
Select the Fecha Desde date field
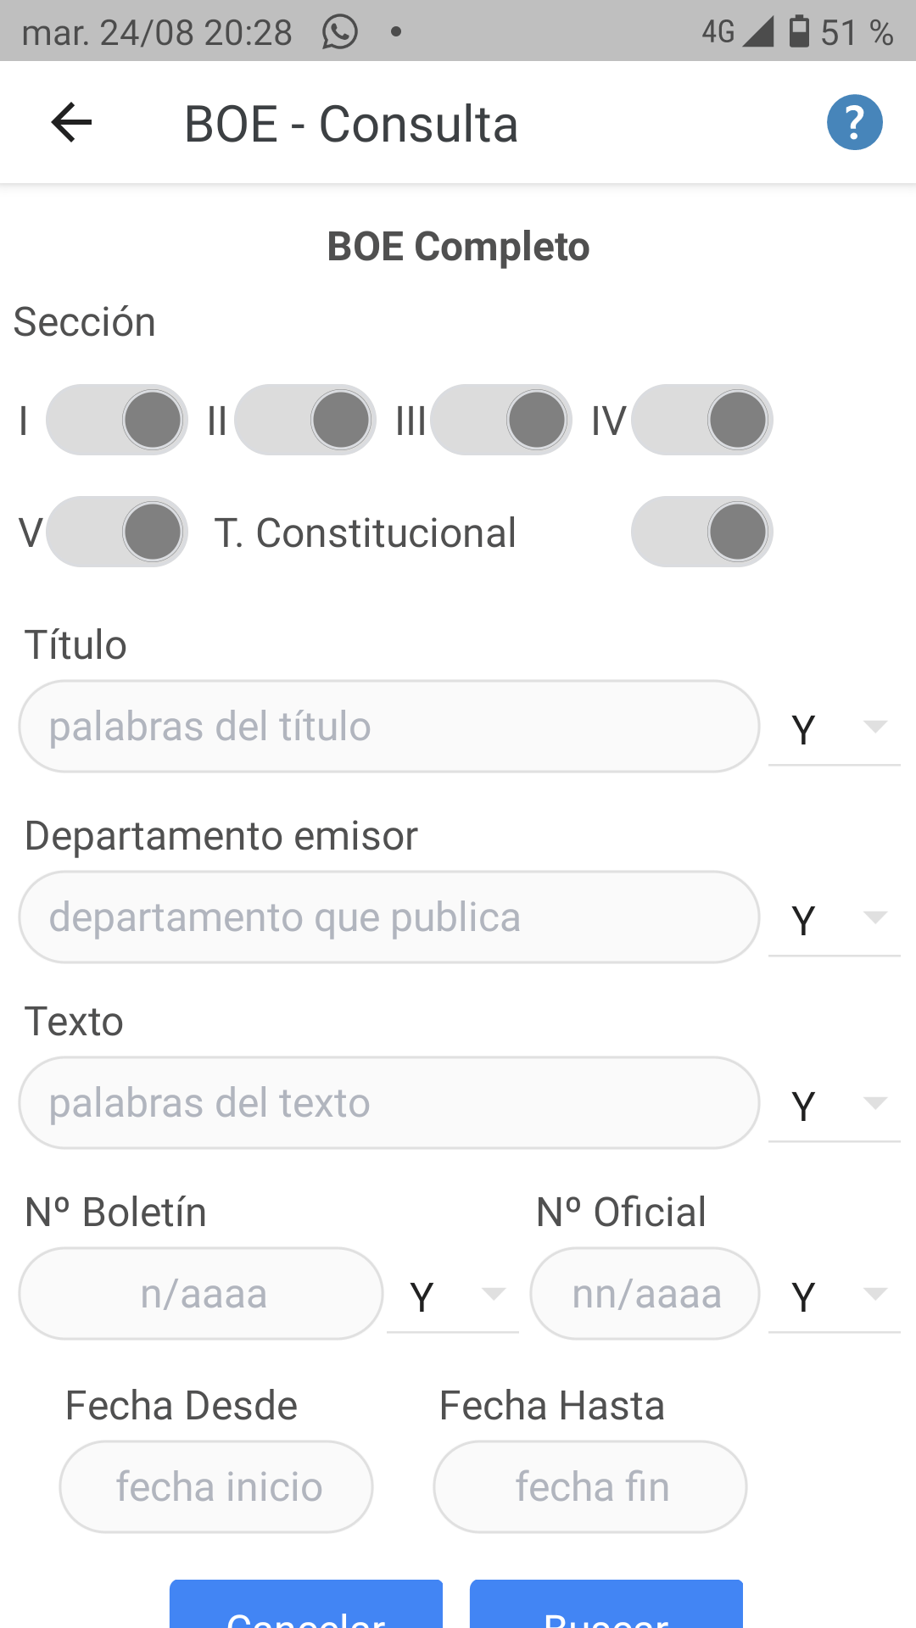pyautogui.click(x=216, y=1486)
